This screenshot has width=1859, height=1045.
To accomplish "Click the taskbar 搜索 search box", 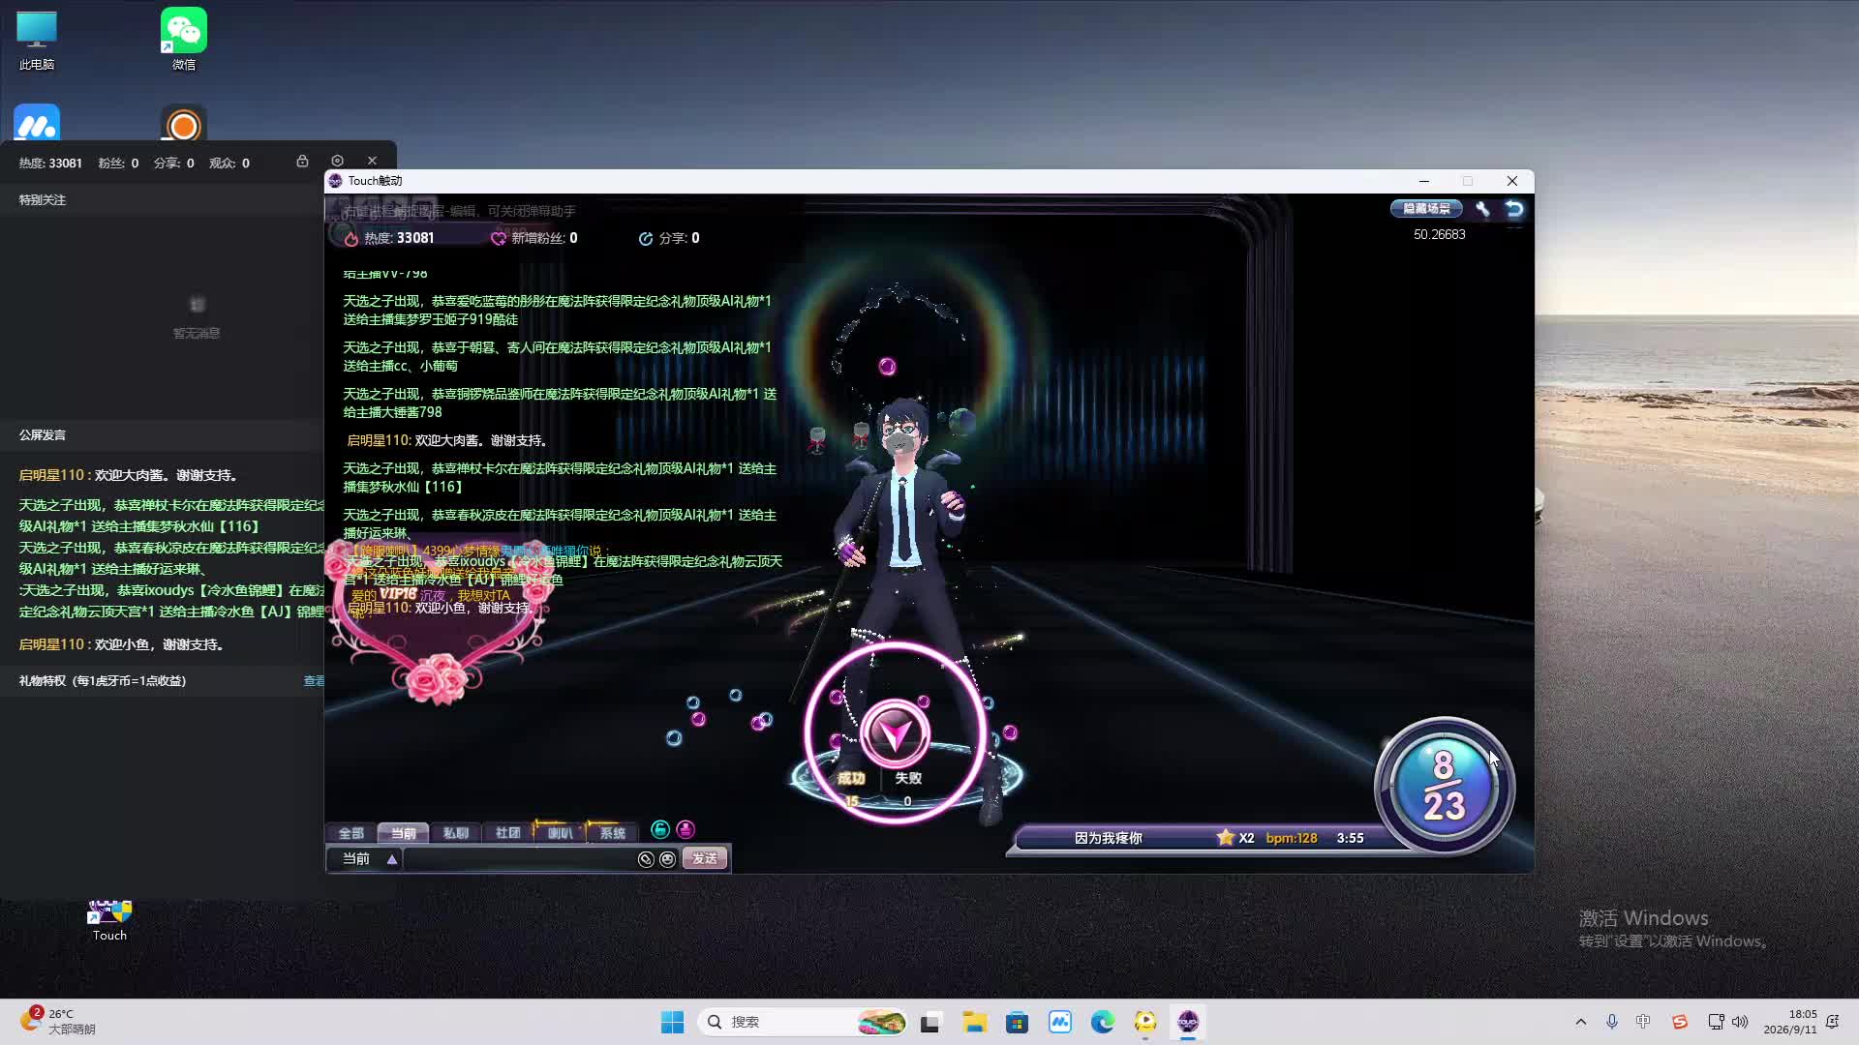I will pos(803,1022).
